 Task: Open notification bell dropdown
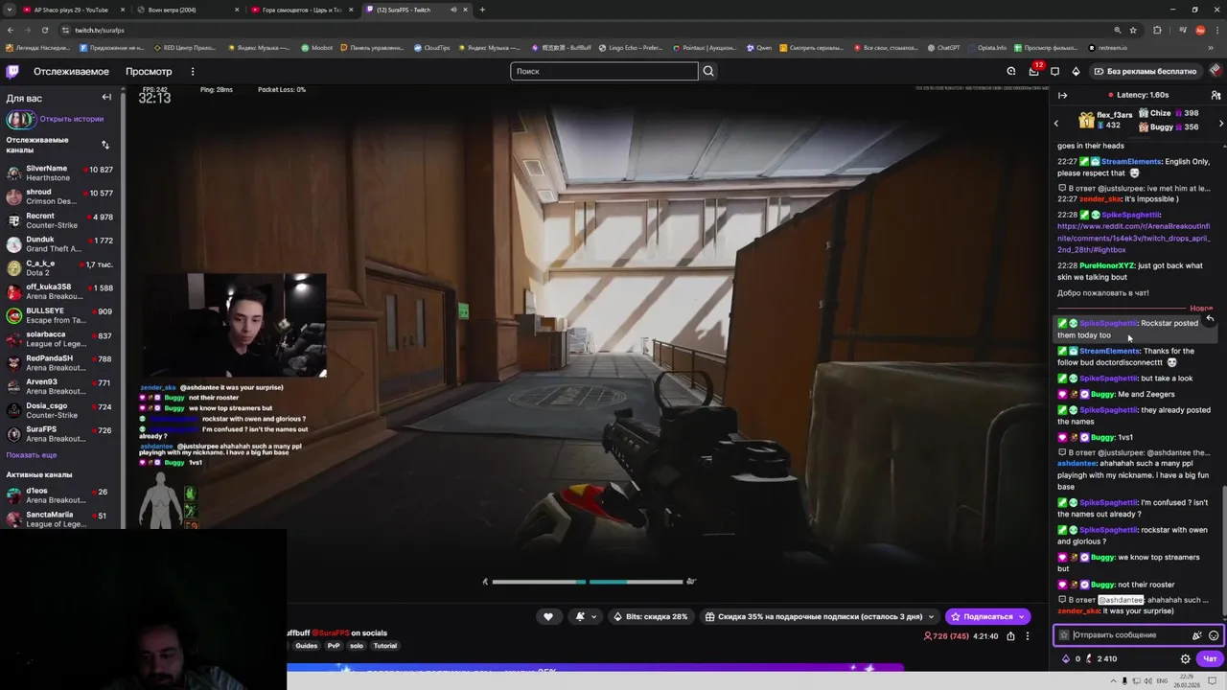click(584, 616)
